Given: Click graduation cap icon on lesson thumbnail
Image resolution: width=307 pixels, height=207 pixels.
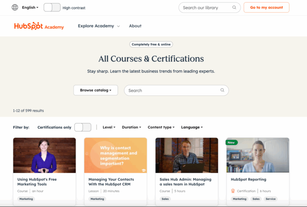Looking at the screenshot, I should (143, 170).
